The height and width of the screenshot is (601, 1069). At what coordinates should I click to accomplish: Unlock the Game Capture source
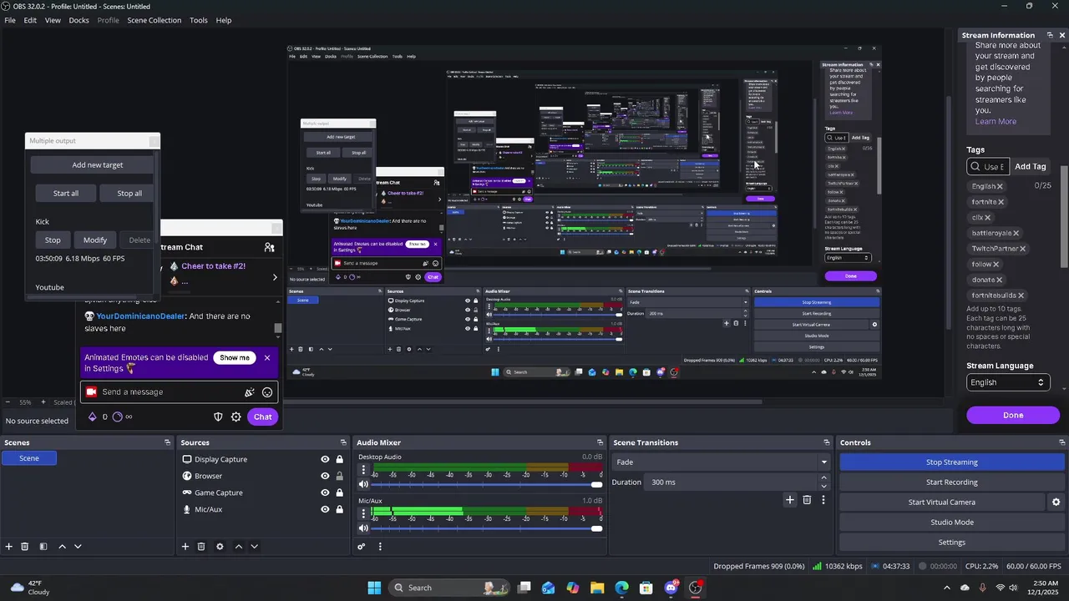[x=339, y=492]
